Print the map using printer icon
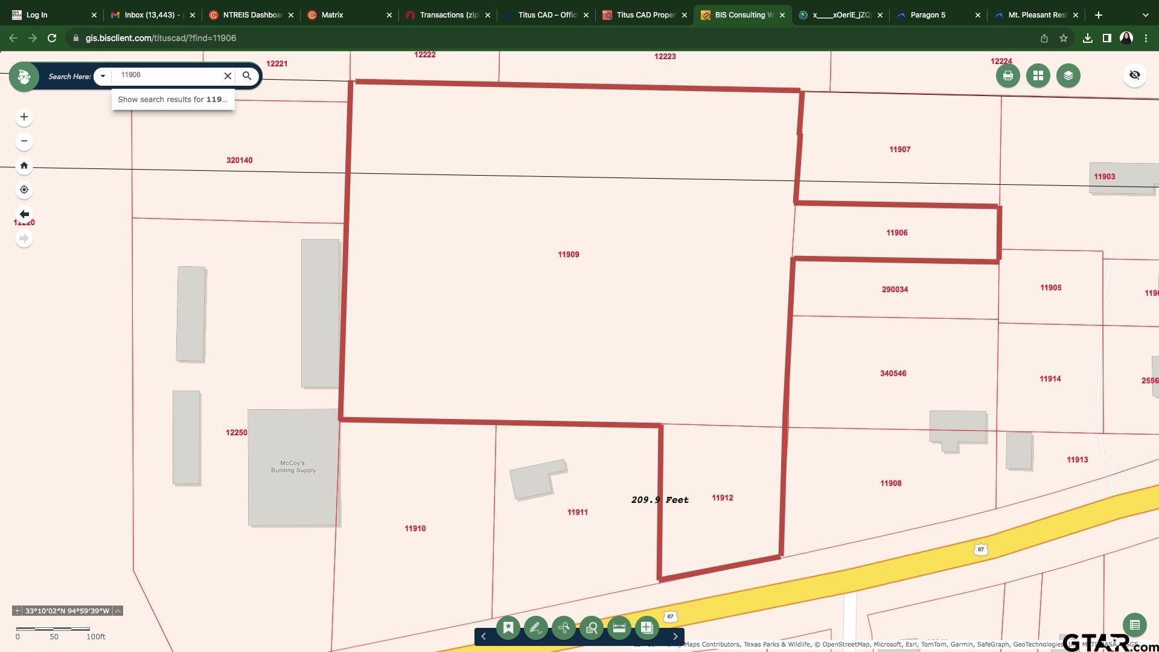 (x=1007, y=75)
